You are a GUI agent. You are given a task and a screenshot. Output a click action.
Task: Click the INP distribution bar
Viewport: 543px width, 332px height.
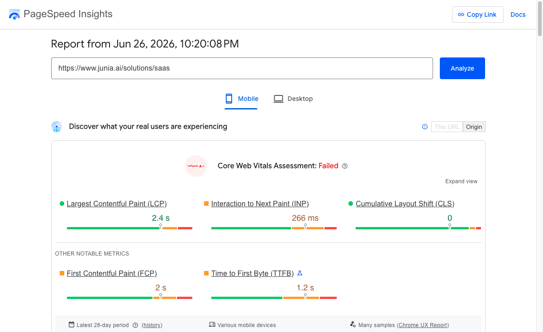point(274,228)
